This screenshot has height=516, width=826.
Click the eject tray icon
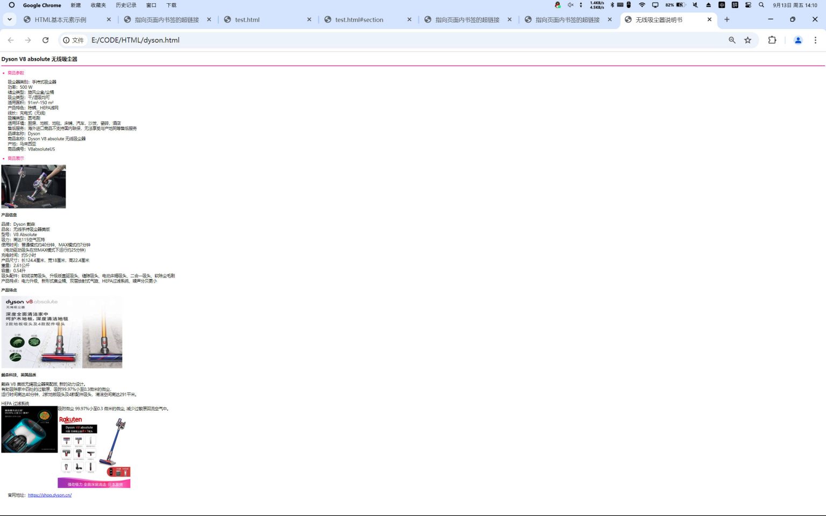point(708,5)
